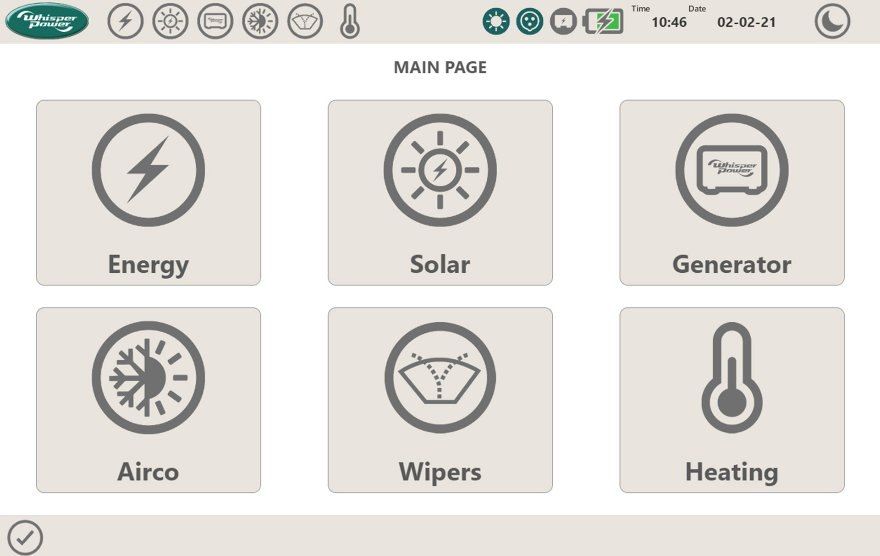
Task: Open the Solar tile
Action: 440,193
